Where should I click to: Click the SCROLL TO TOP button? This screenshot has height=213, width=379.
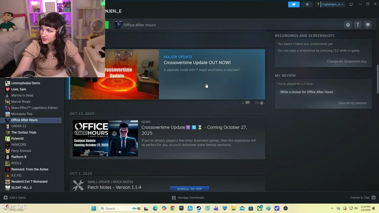[189, 189]
